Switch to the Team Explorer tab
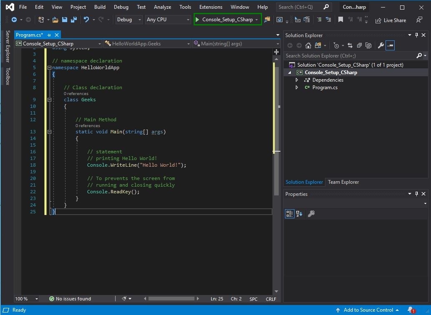The height and width of the screenshot is (315, 431). click(343, 182)
